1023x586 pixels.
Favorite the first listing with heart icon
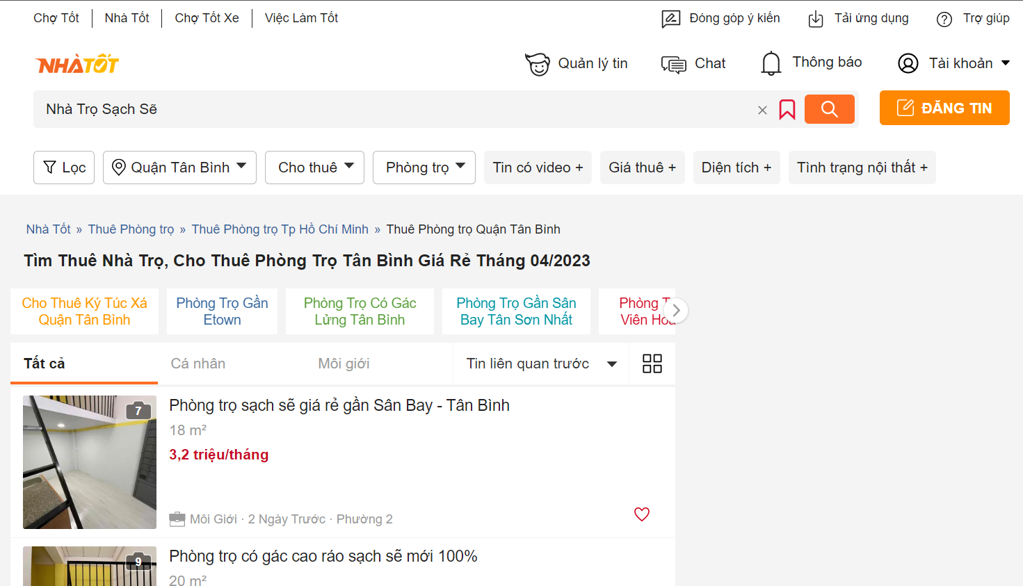[x=641, y=514]
